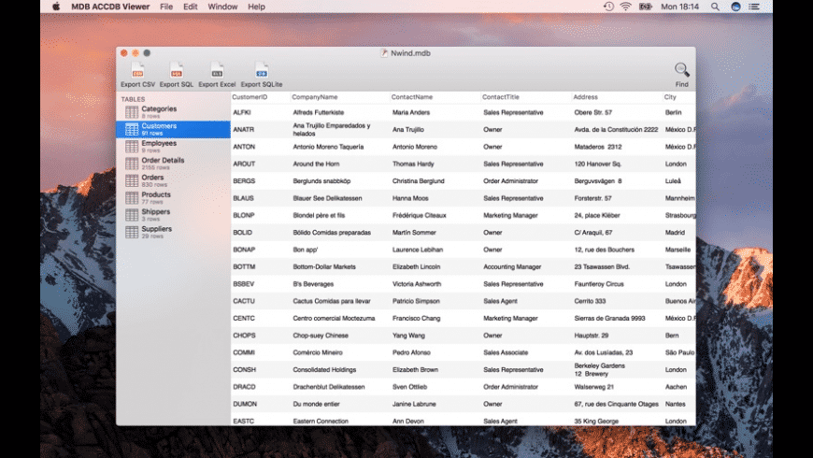Screen dimensions: 813x458
Task: Click the CompanyName column header
Action: click(314, 97)
